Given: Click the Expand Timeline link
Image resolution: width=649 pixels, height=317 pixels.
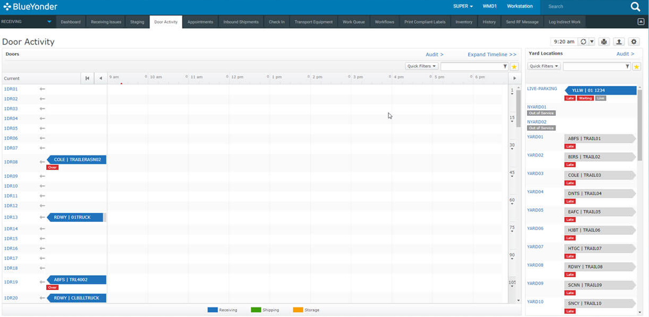Looking at the screenshot, I should [x=492, y=54].
